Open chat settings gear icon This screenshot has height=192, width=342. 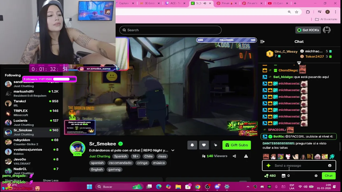pyautogui.click(x=316, y=176)
